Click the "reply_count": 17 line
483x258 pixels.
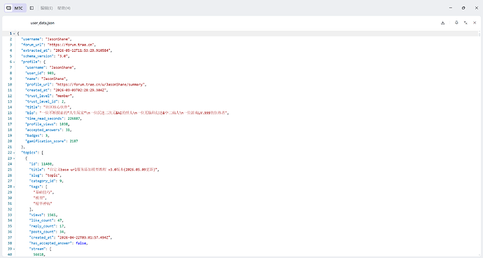[47, 226]
